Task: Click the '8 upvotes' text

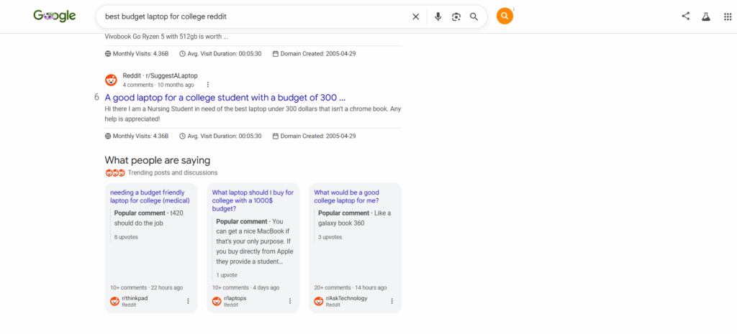Action: click(x=126, y=237)
